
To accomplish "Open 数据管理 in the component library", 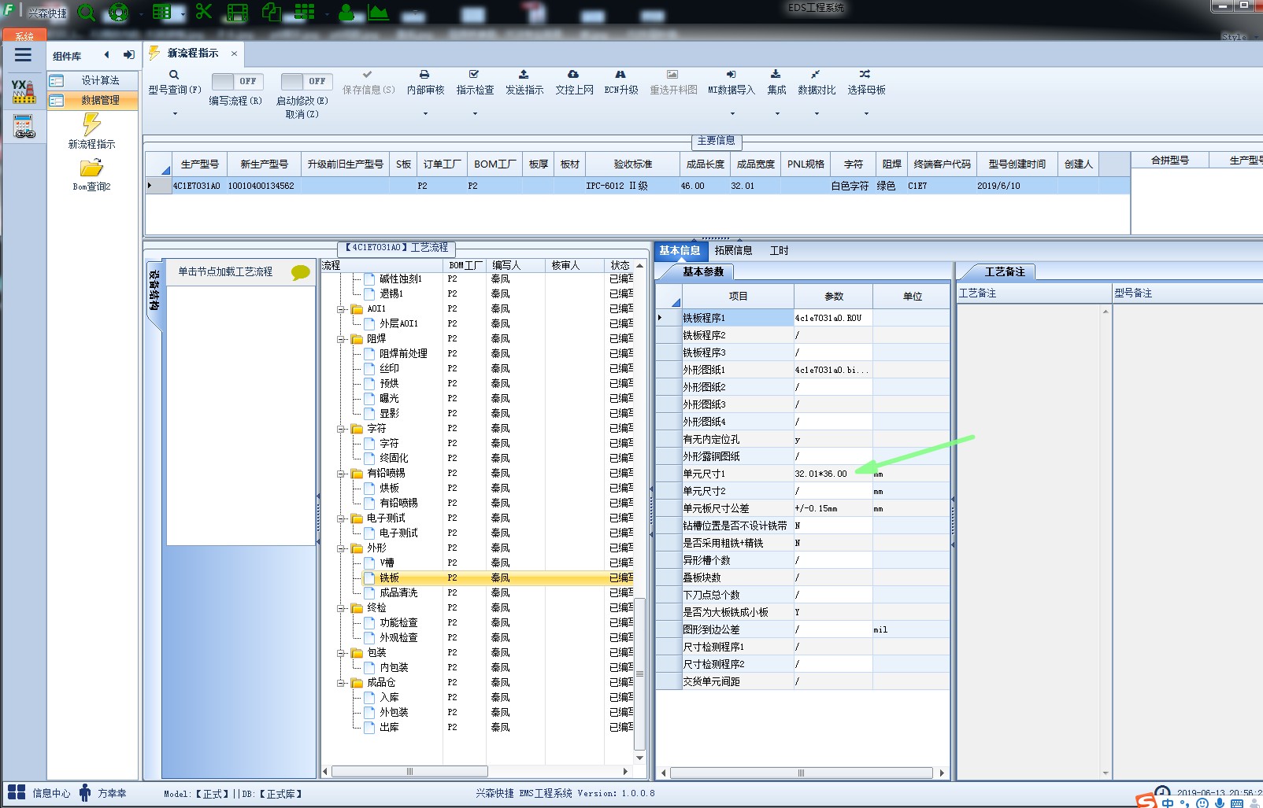I will coord(93,100).
